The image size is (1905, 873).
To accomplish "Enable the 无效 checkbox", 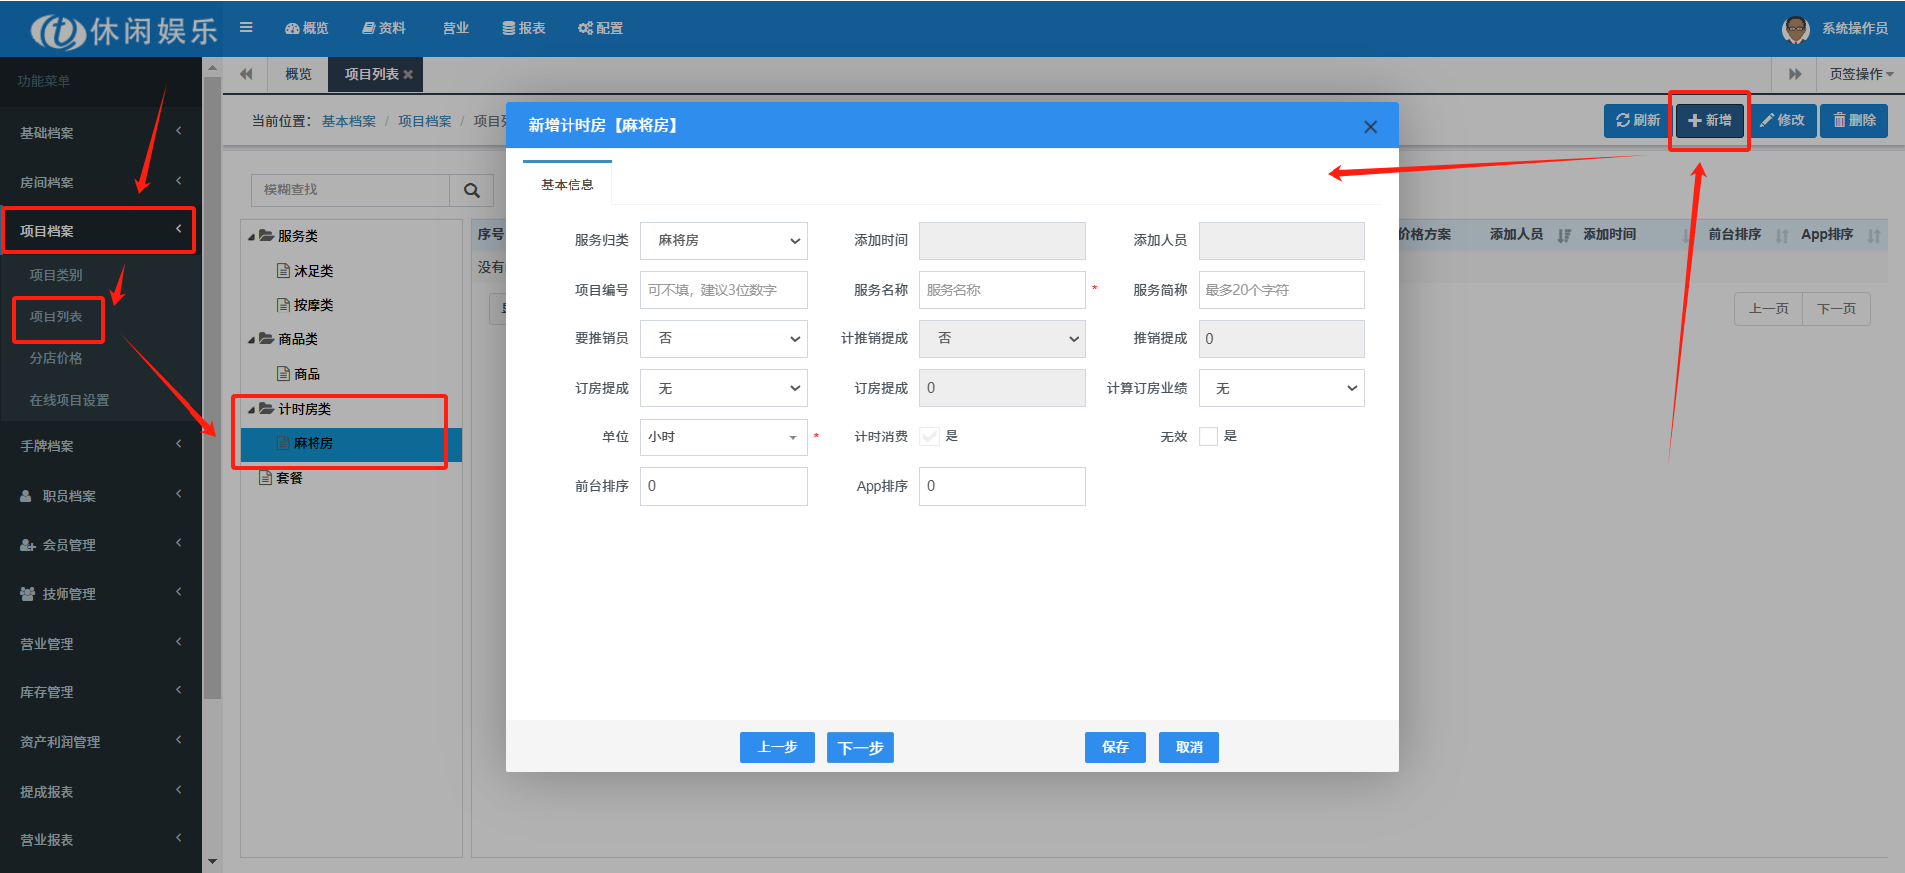I will [x=1207, y=436].
